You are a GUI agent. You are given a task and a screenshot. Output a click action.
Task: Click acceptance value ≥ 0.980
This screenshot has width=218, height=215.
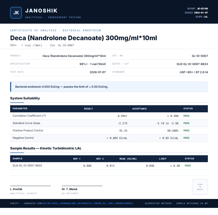(173, 116)
